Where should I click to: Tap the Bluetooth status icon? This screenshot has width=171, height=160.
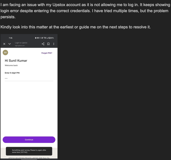40,38
